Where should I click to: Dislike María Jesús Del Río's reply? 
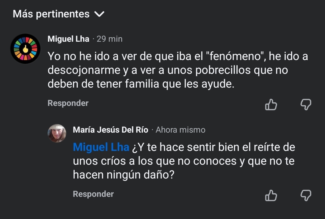[x=306, y=196]
